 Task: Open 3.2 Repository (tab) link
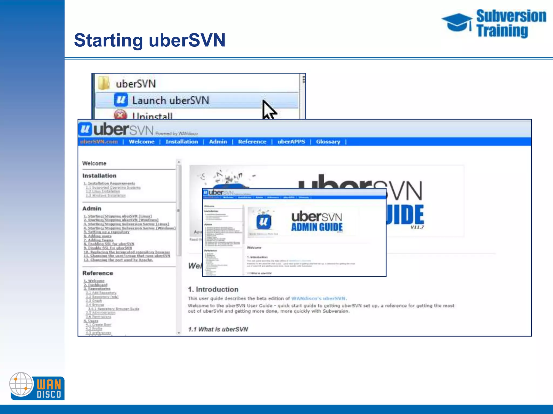(102, 297)
